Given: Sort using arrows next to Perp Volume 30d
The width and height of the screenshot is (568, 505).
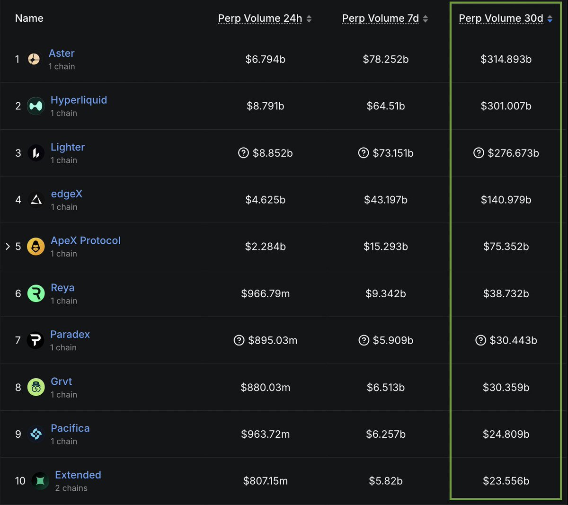Looking at the screenshot, I should pyautogui.click(x=550, y=18).
